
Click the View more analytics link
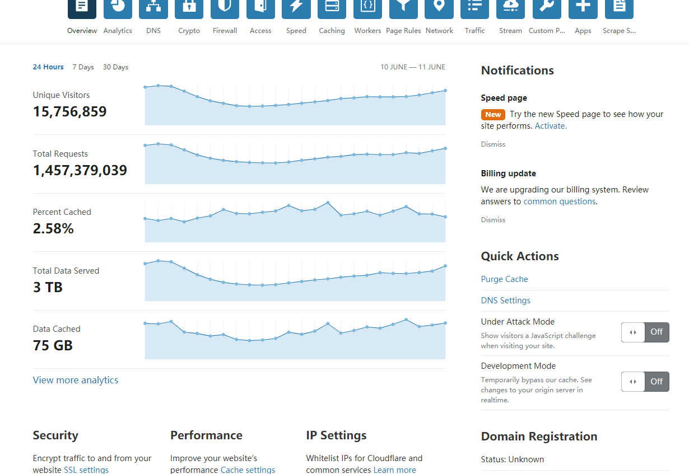tap(76, 380)
